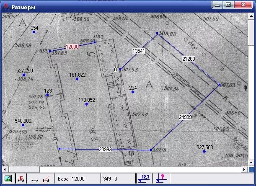Click the 24909 dimension label
The image size is (256, 186).
point(185,117)
